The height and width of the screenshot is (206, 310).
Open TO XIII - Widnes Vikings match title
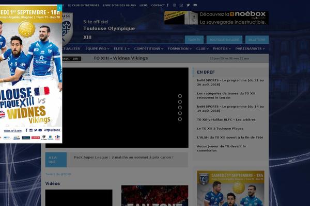click(x=120, y=58)
